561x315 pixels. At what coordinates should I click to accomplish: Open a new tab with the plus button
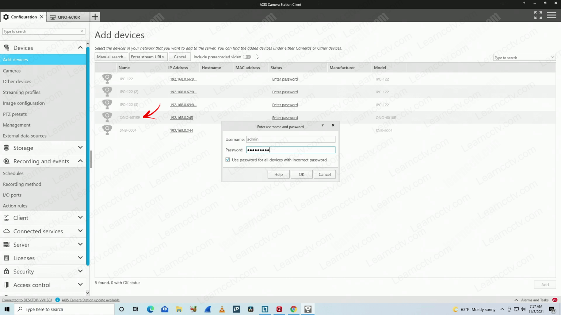click(x=95, y=16)
